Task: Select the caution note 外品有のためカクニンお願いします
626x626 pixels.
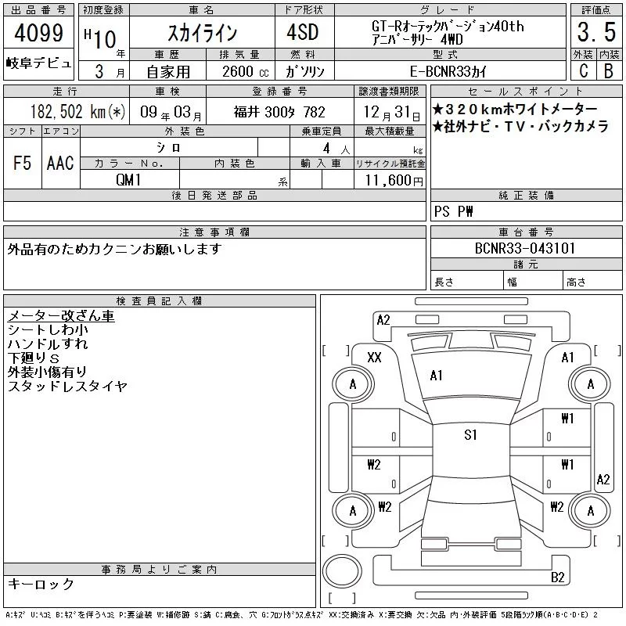Action: click(114, 249)
